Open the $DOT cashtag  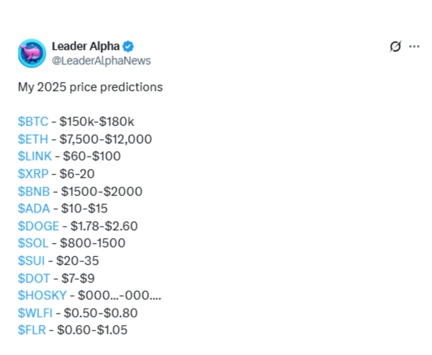point(34,278)
